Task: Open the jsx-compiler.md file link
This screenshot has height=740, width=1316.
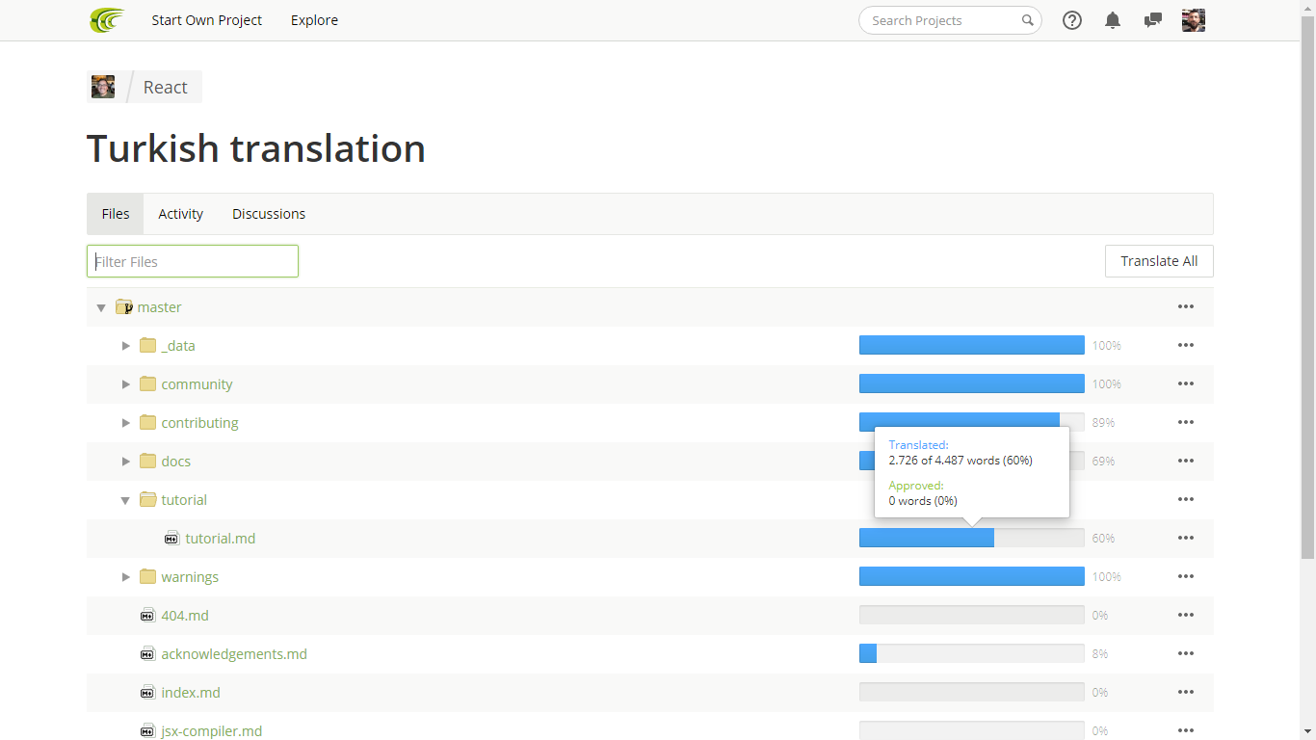Action: 212,730
